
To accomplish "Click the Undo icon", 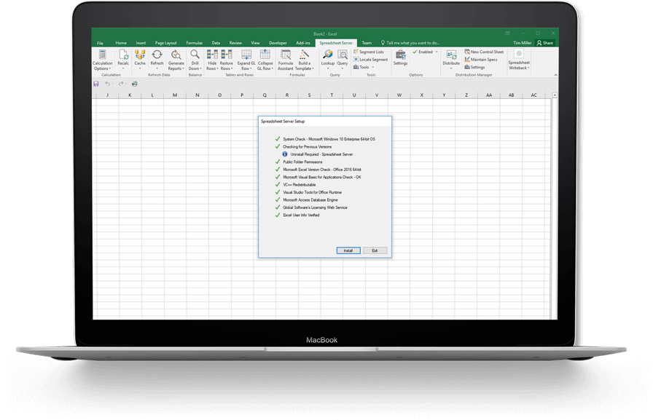I will coord(107,84).
